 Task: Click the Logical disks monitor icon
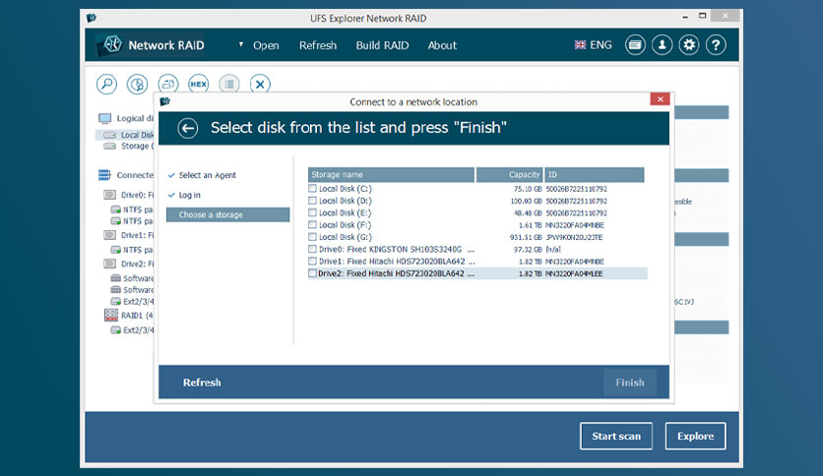[x=104, y=118]
